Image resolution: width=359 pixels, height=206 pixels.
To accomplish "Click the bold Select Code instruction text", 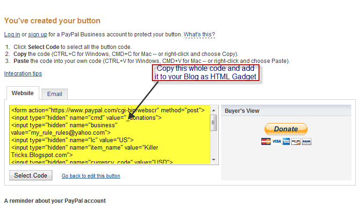I will [x=43, y=47].
